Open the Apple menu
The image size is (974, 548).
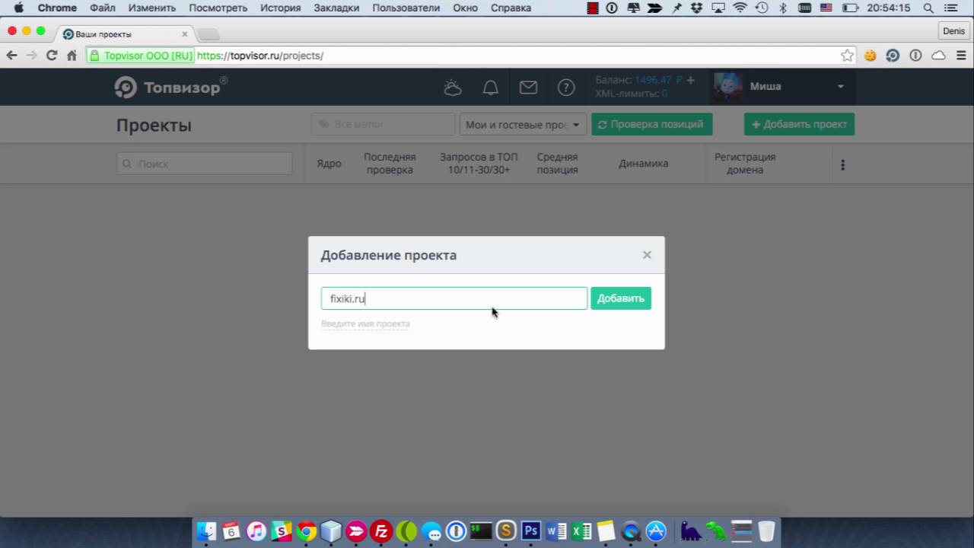pyautogui.click(x=18, y=8)
